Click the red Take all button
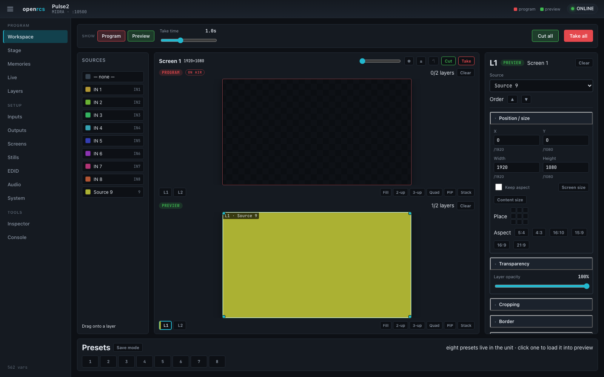 click(578, 36)
